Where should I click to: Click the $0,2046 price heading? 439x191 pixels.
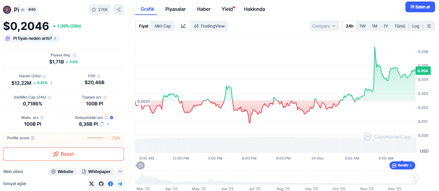click(x=26, y=26)
